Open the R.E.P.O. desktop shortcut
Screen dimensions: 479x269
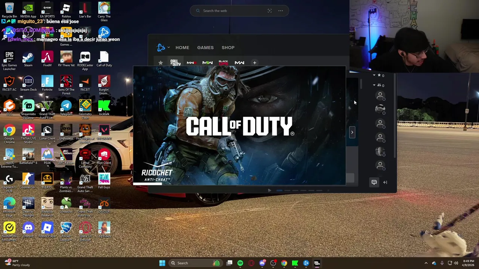pyautogui.click(x=47, y=181)
